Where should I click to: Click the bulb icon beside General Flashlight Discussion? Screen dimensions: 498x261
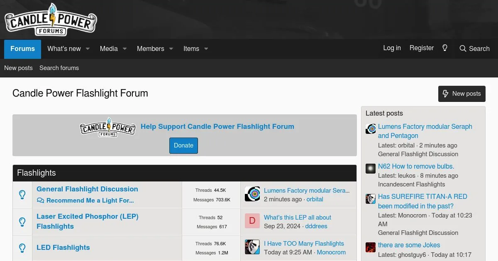[22, 195]
